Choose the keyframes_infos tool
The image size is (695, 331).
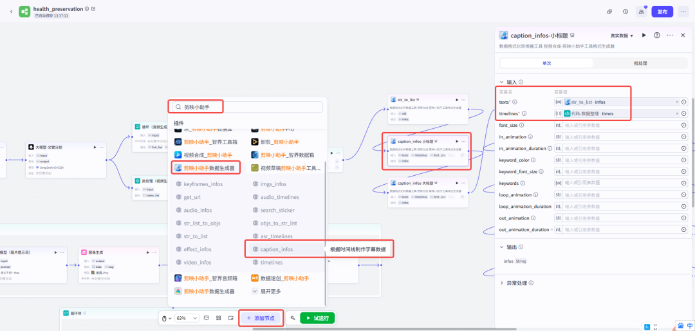(x=203, y=184)
